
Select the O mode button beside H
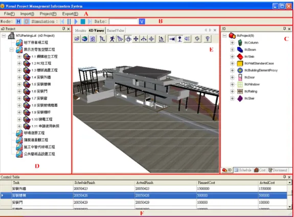tap(27, 21)
